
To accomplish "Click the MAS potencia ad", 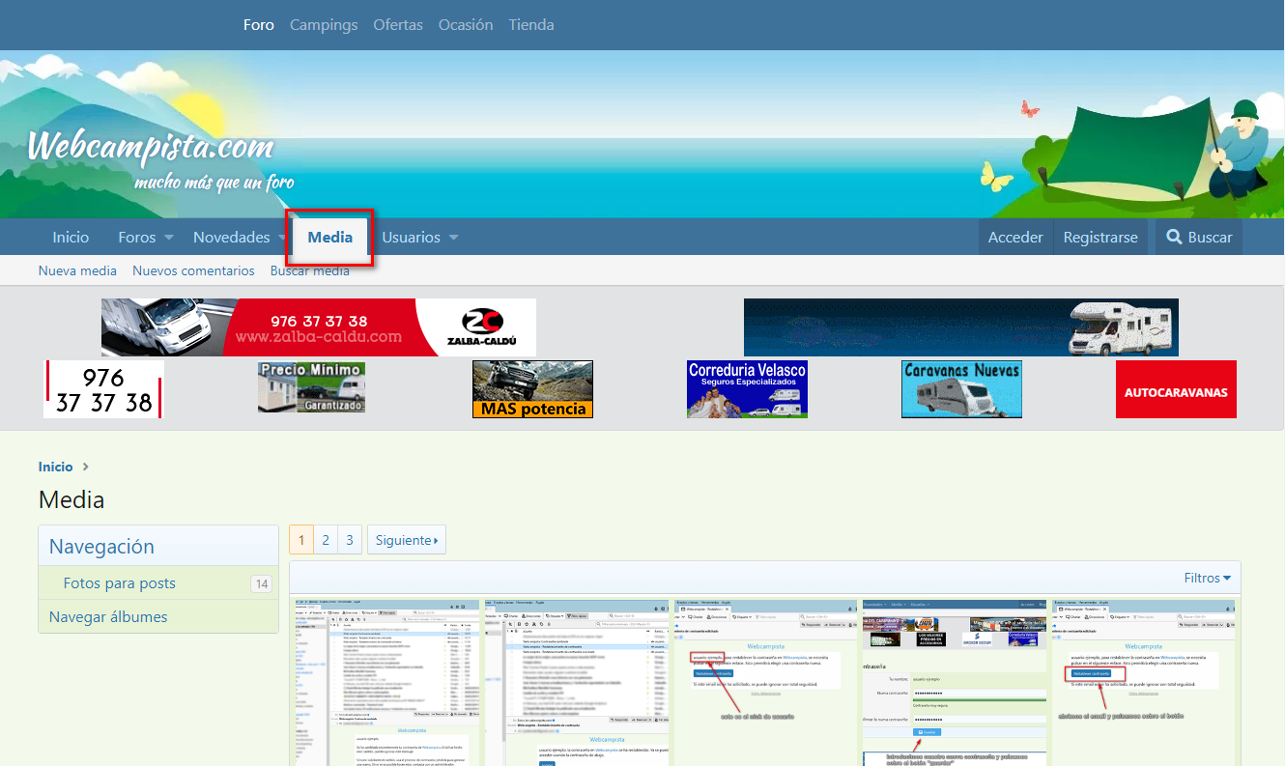I will (x=532, y=389).
